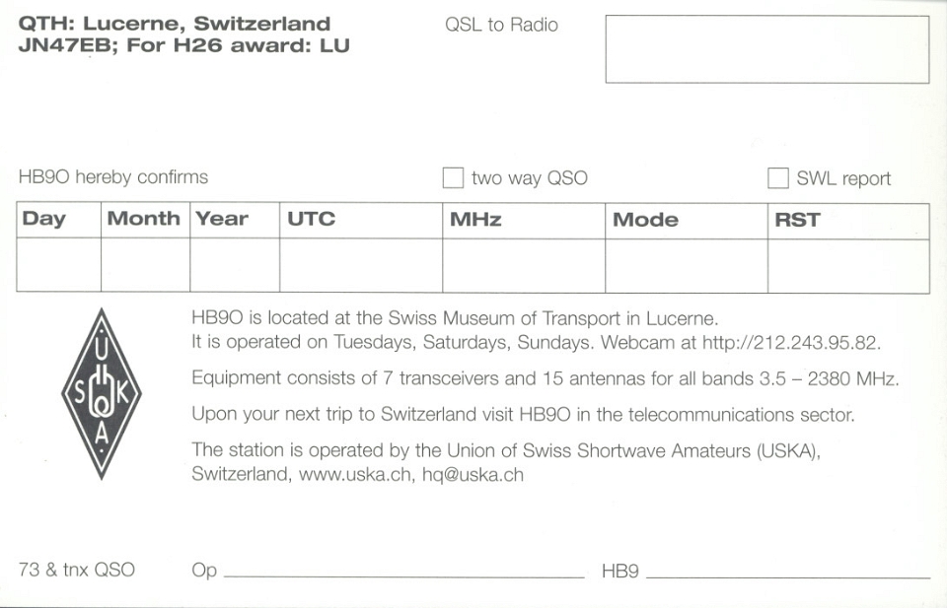Viewport: 947px width, 608px height.
Task: Click the Mode column header
Action: (x=645, y=220)
